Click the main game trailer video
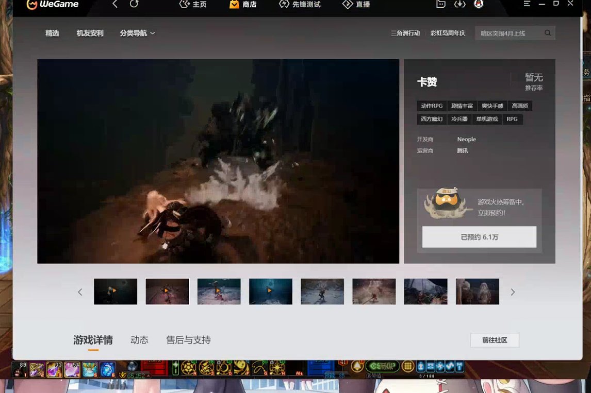This screenshot has width=591, height=393. 218,161
